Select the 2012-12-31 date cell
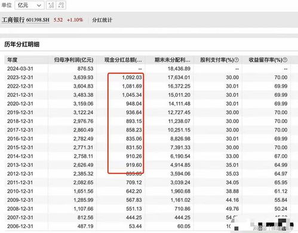This screenshot has width=298, height=233. pyautogui.click(x=20, y=174)
